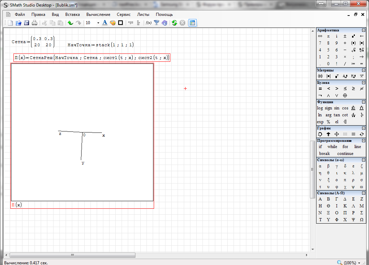The image size is (369, 265).
Task: Collapse the Программирование panel
Action: click(363, 141)
